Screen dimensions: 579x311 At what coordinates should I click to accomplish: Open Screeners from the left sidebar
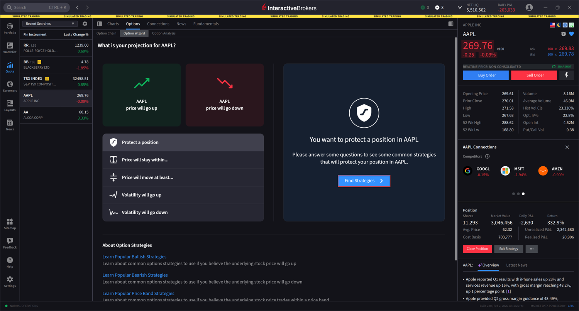(10, 86)
